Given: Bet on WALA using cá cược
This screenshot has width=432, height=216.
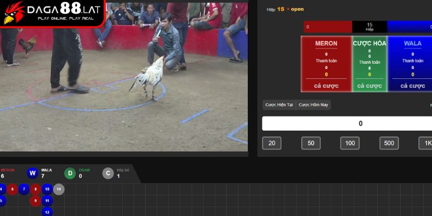Looking at the screenshot, I should tap(413, 85).
